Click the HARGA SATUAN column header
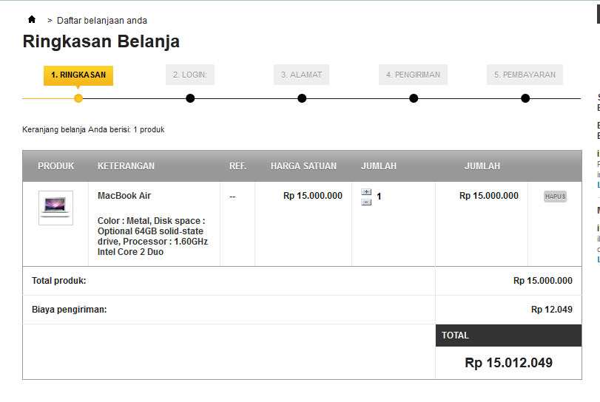 pyautogui.click(x=303, y=166)
